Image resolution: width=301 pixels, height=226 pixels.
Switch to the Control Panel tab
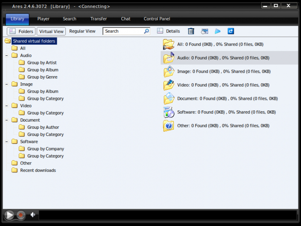pyautogui.click(x=157, y=19)
